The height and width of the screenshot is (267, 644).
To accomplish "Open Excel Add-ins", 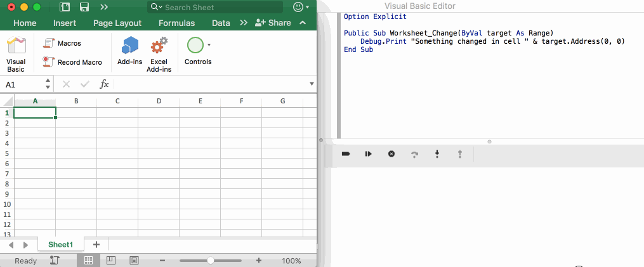I will tap(159, 54).
